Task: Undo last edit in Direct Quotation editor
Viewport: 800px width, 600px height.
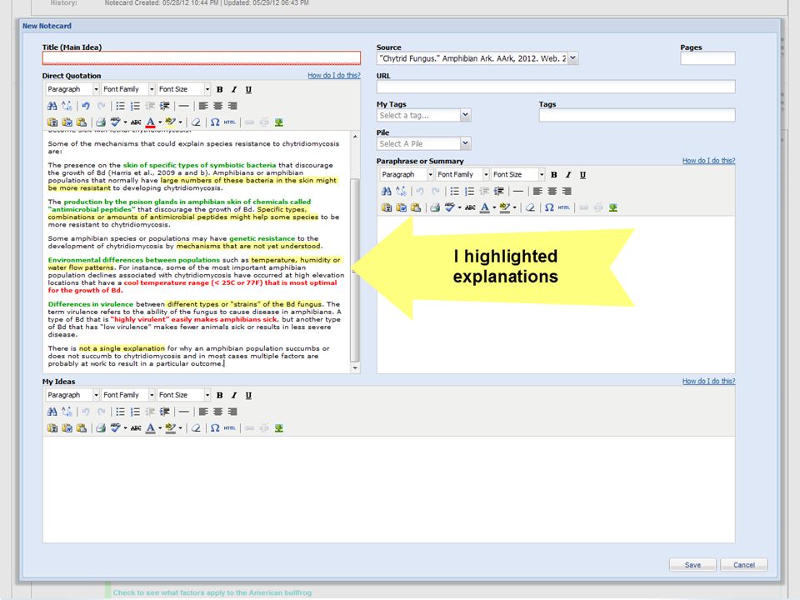Action: point(86,106)
